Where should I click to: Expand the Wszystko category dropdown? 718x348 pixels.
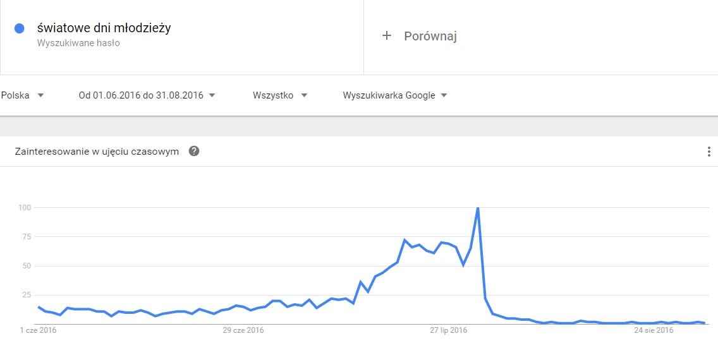(280, 95)
